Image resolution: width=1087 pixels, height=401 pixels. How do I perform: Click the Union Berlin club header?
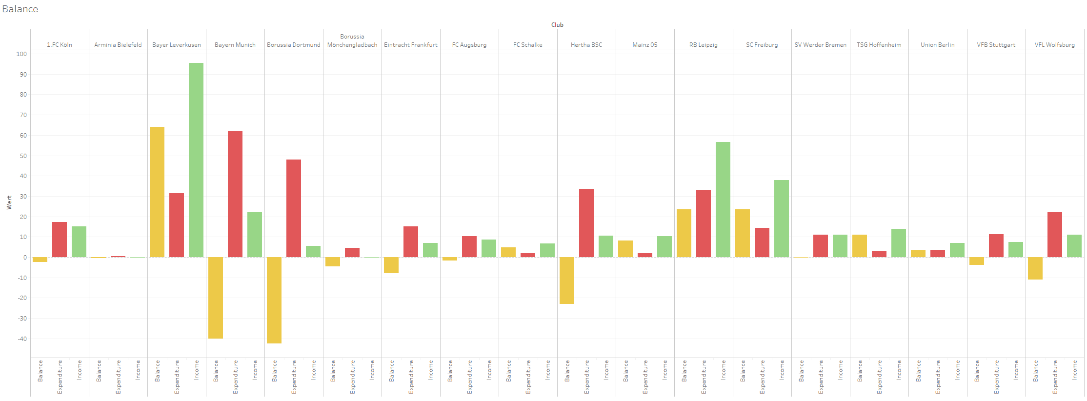tap(938, 45)
